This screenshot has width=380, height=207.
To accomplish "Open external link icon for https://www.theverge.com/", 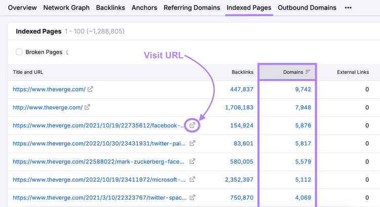I will click(90, 89).
